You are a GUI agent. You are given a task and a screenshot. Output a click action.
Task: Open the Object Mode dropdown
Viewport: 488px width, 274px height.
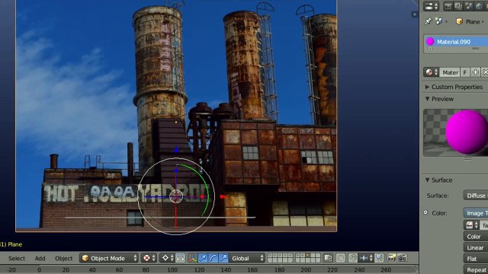point(108,258)
